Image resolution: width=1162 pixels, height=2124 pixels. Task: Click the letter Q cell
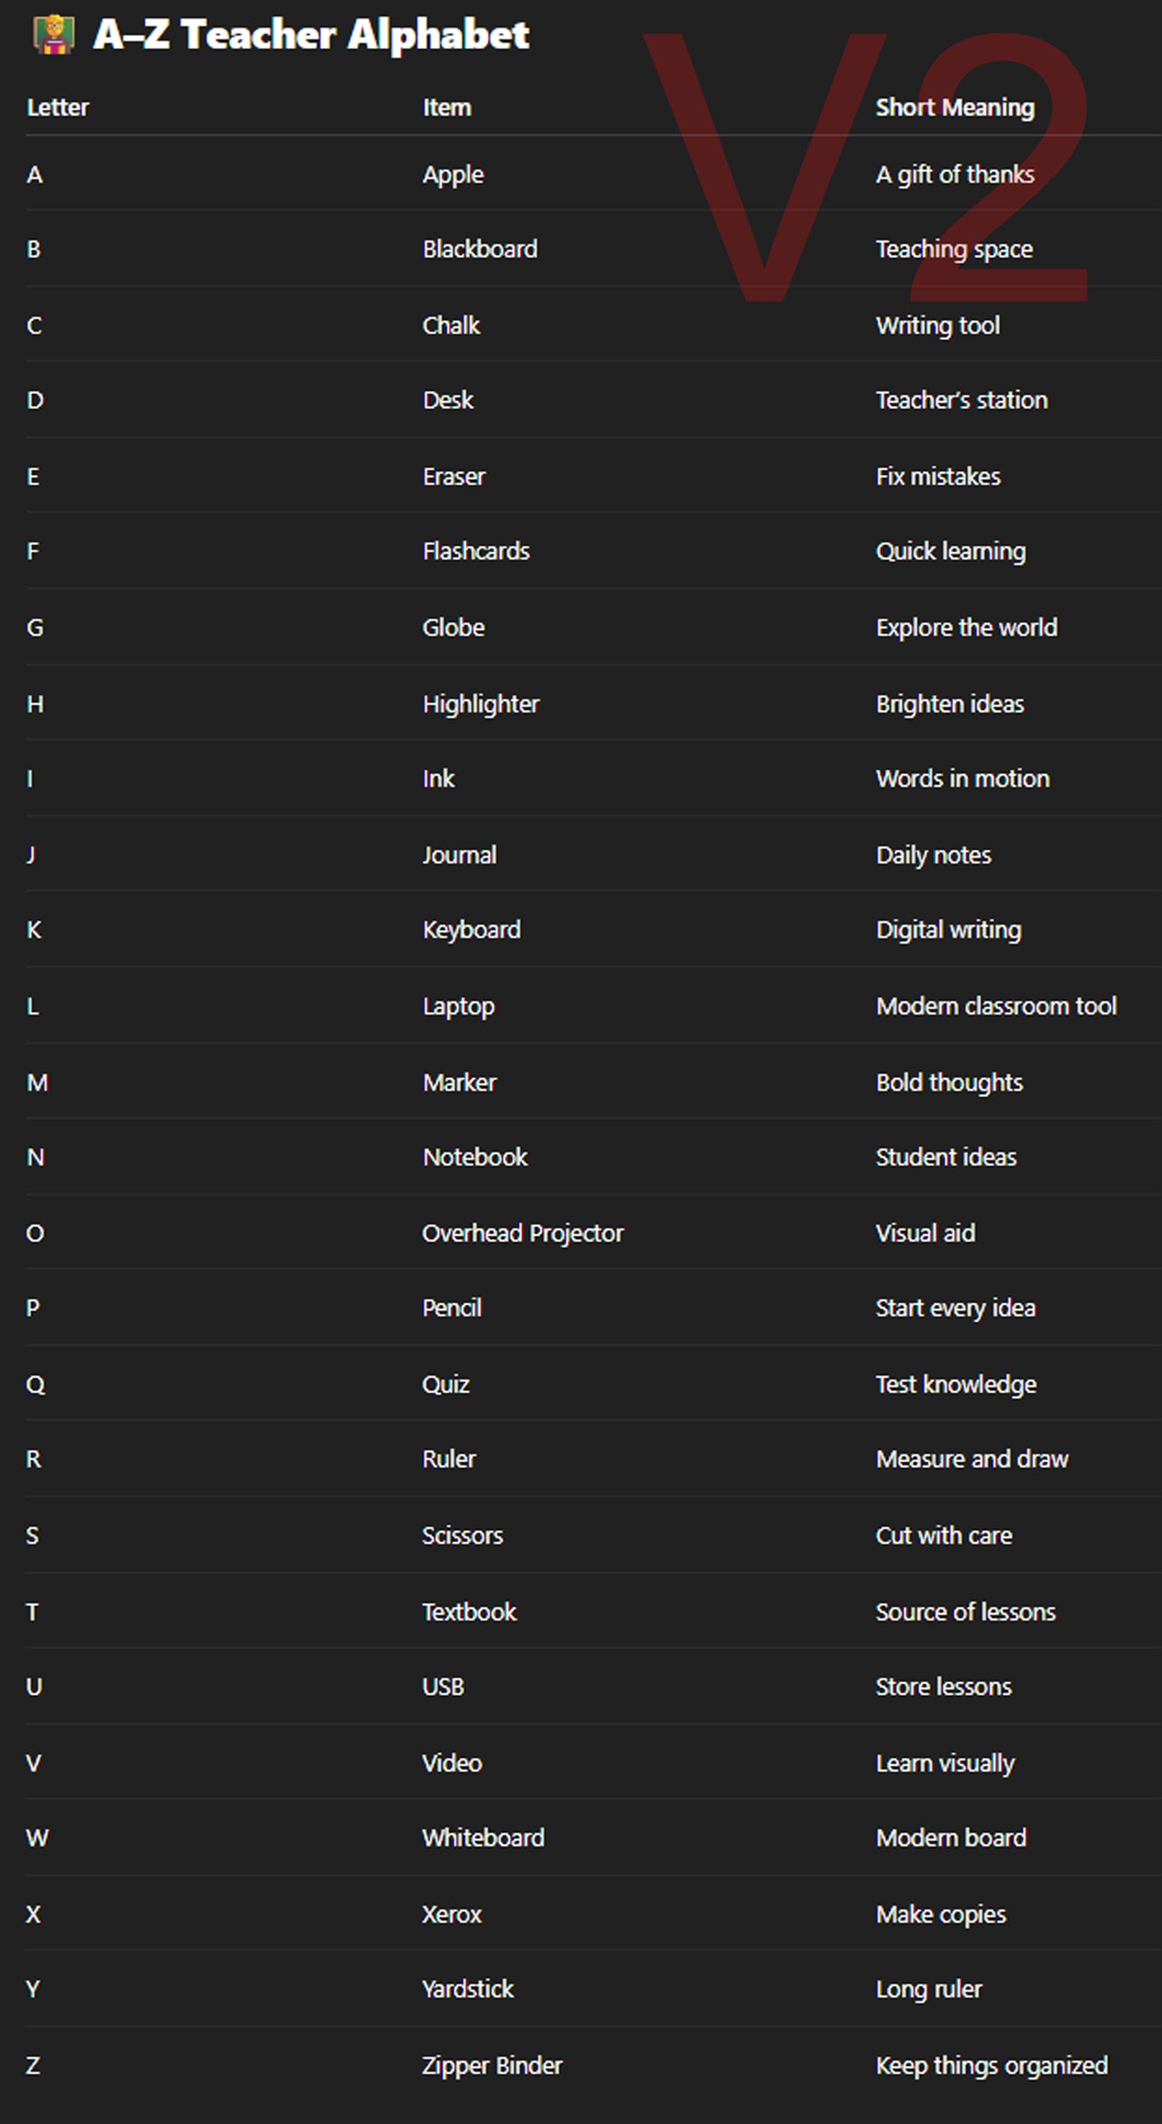tap(35, 1384)
